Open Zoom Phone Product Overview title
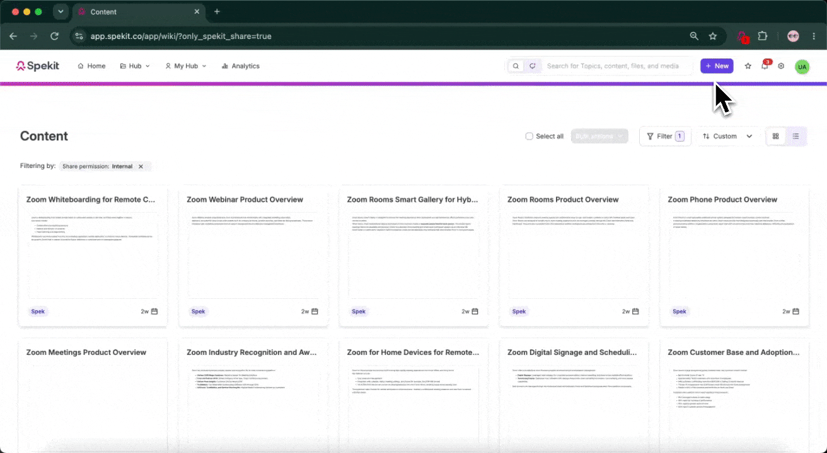827x453 pixels. pos(722,199)
